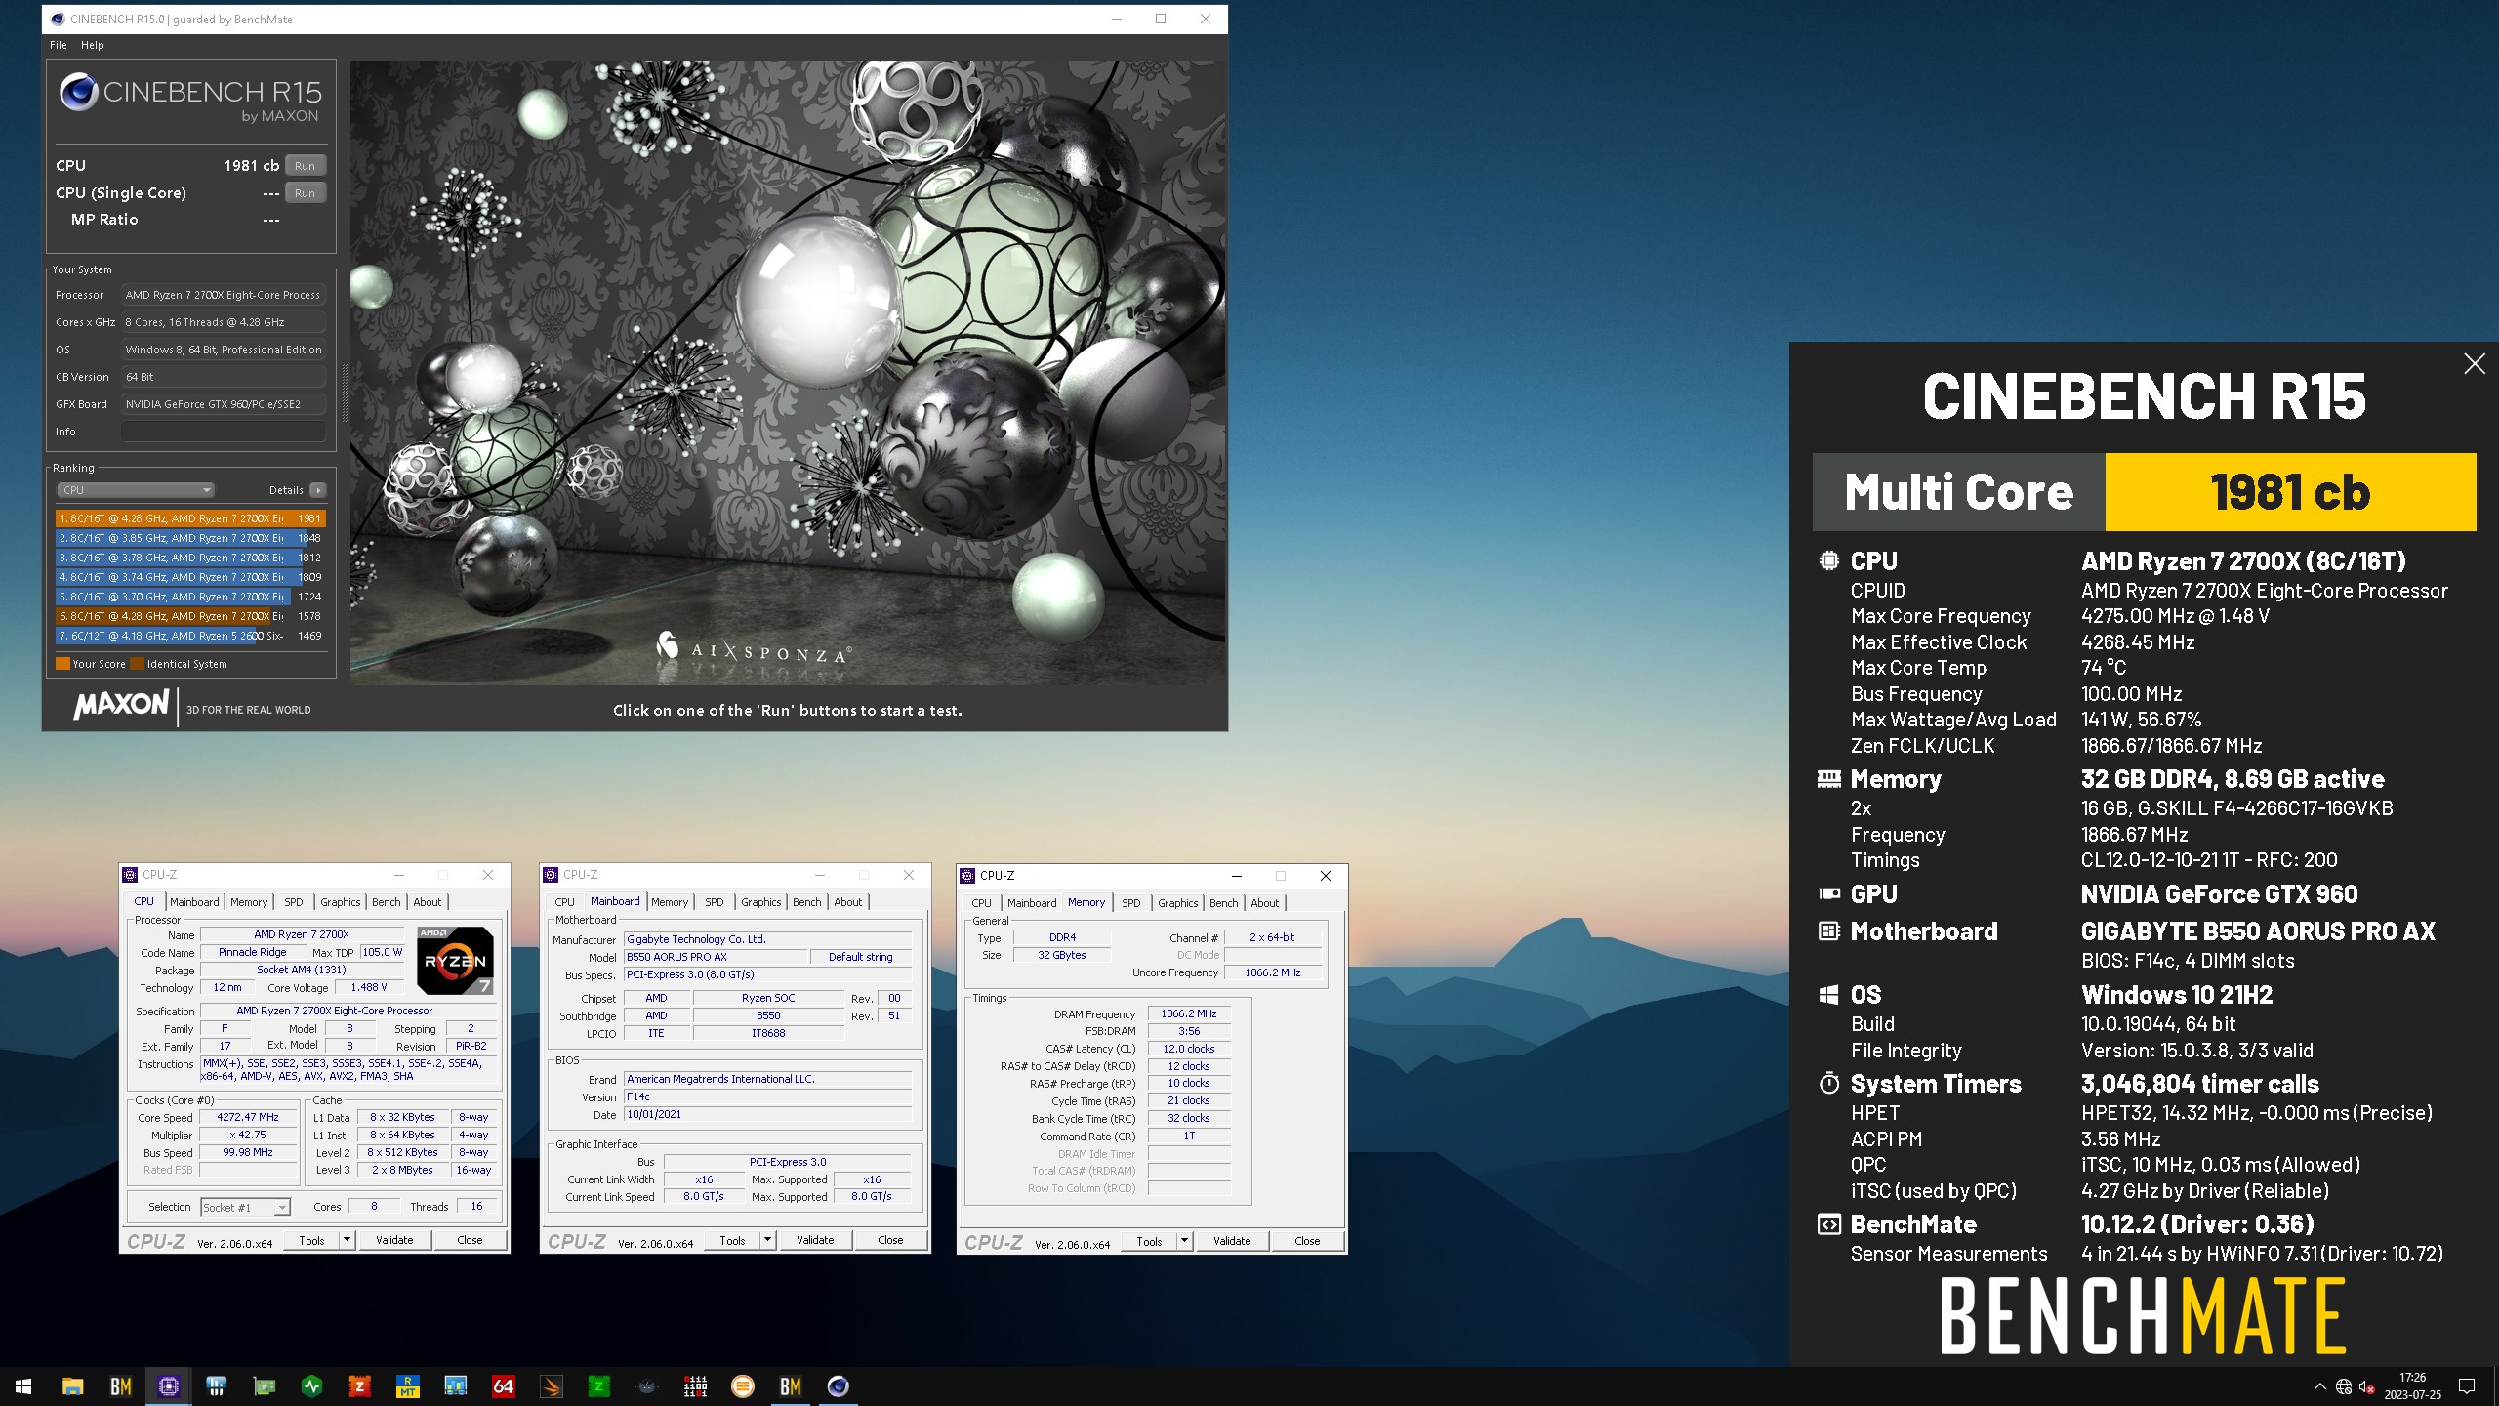
Task: Click the Cinebench R15 sphere logo
Action: 78,93
